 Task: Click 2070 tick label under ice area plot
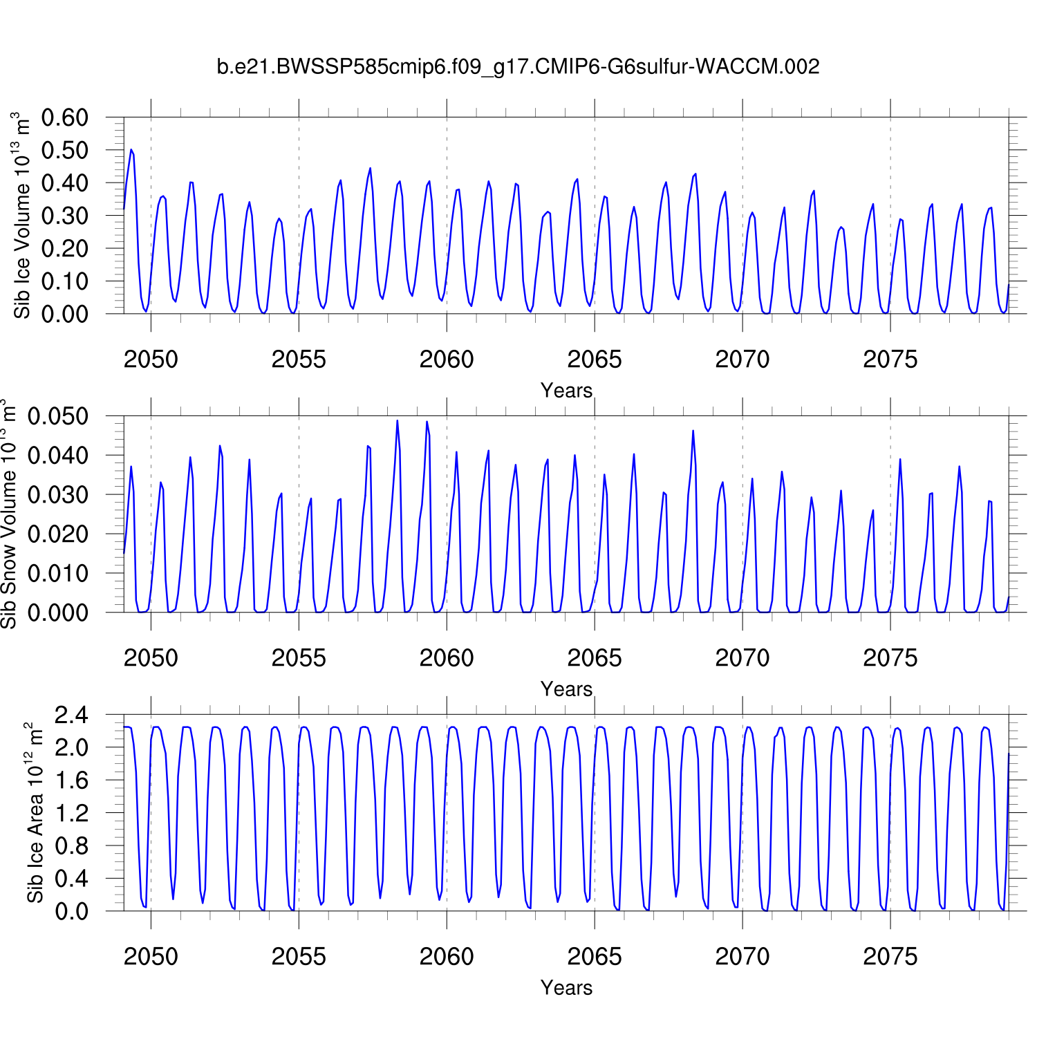point(742,957)
